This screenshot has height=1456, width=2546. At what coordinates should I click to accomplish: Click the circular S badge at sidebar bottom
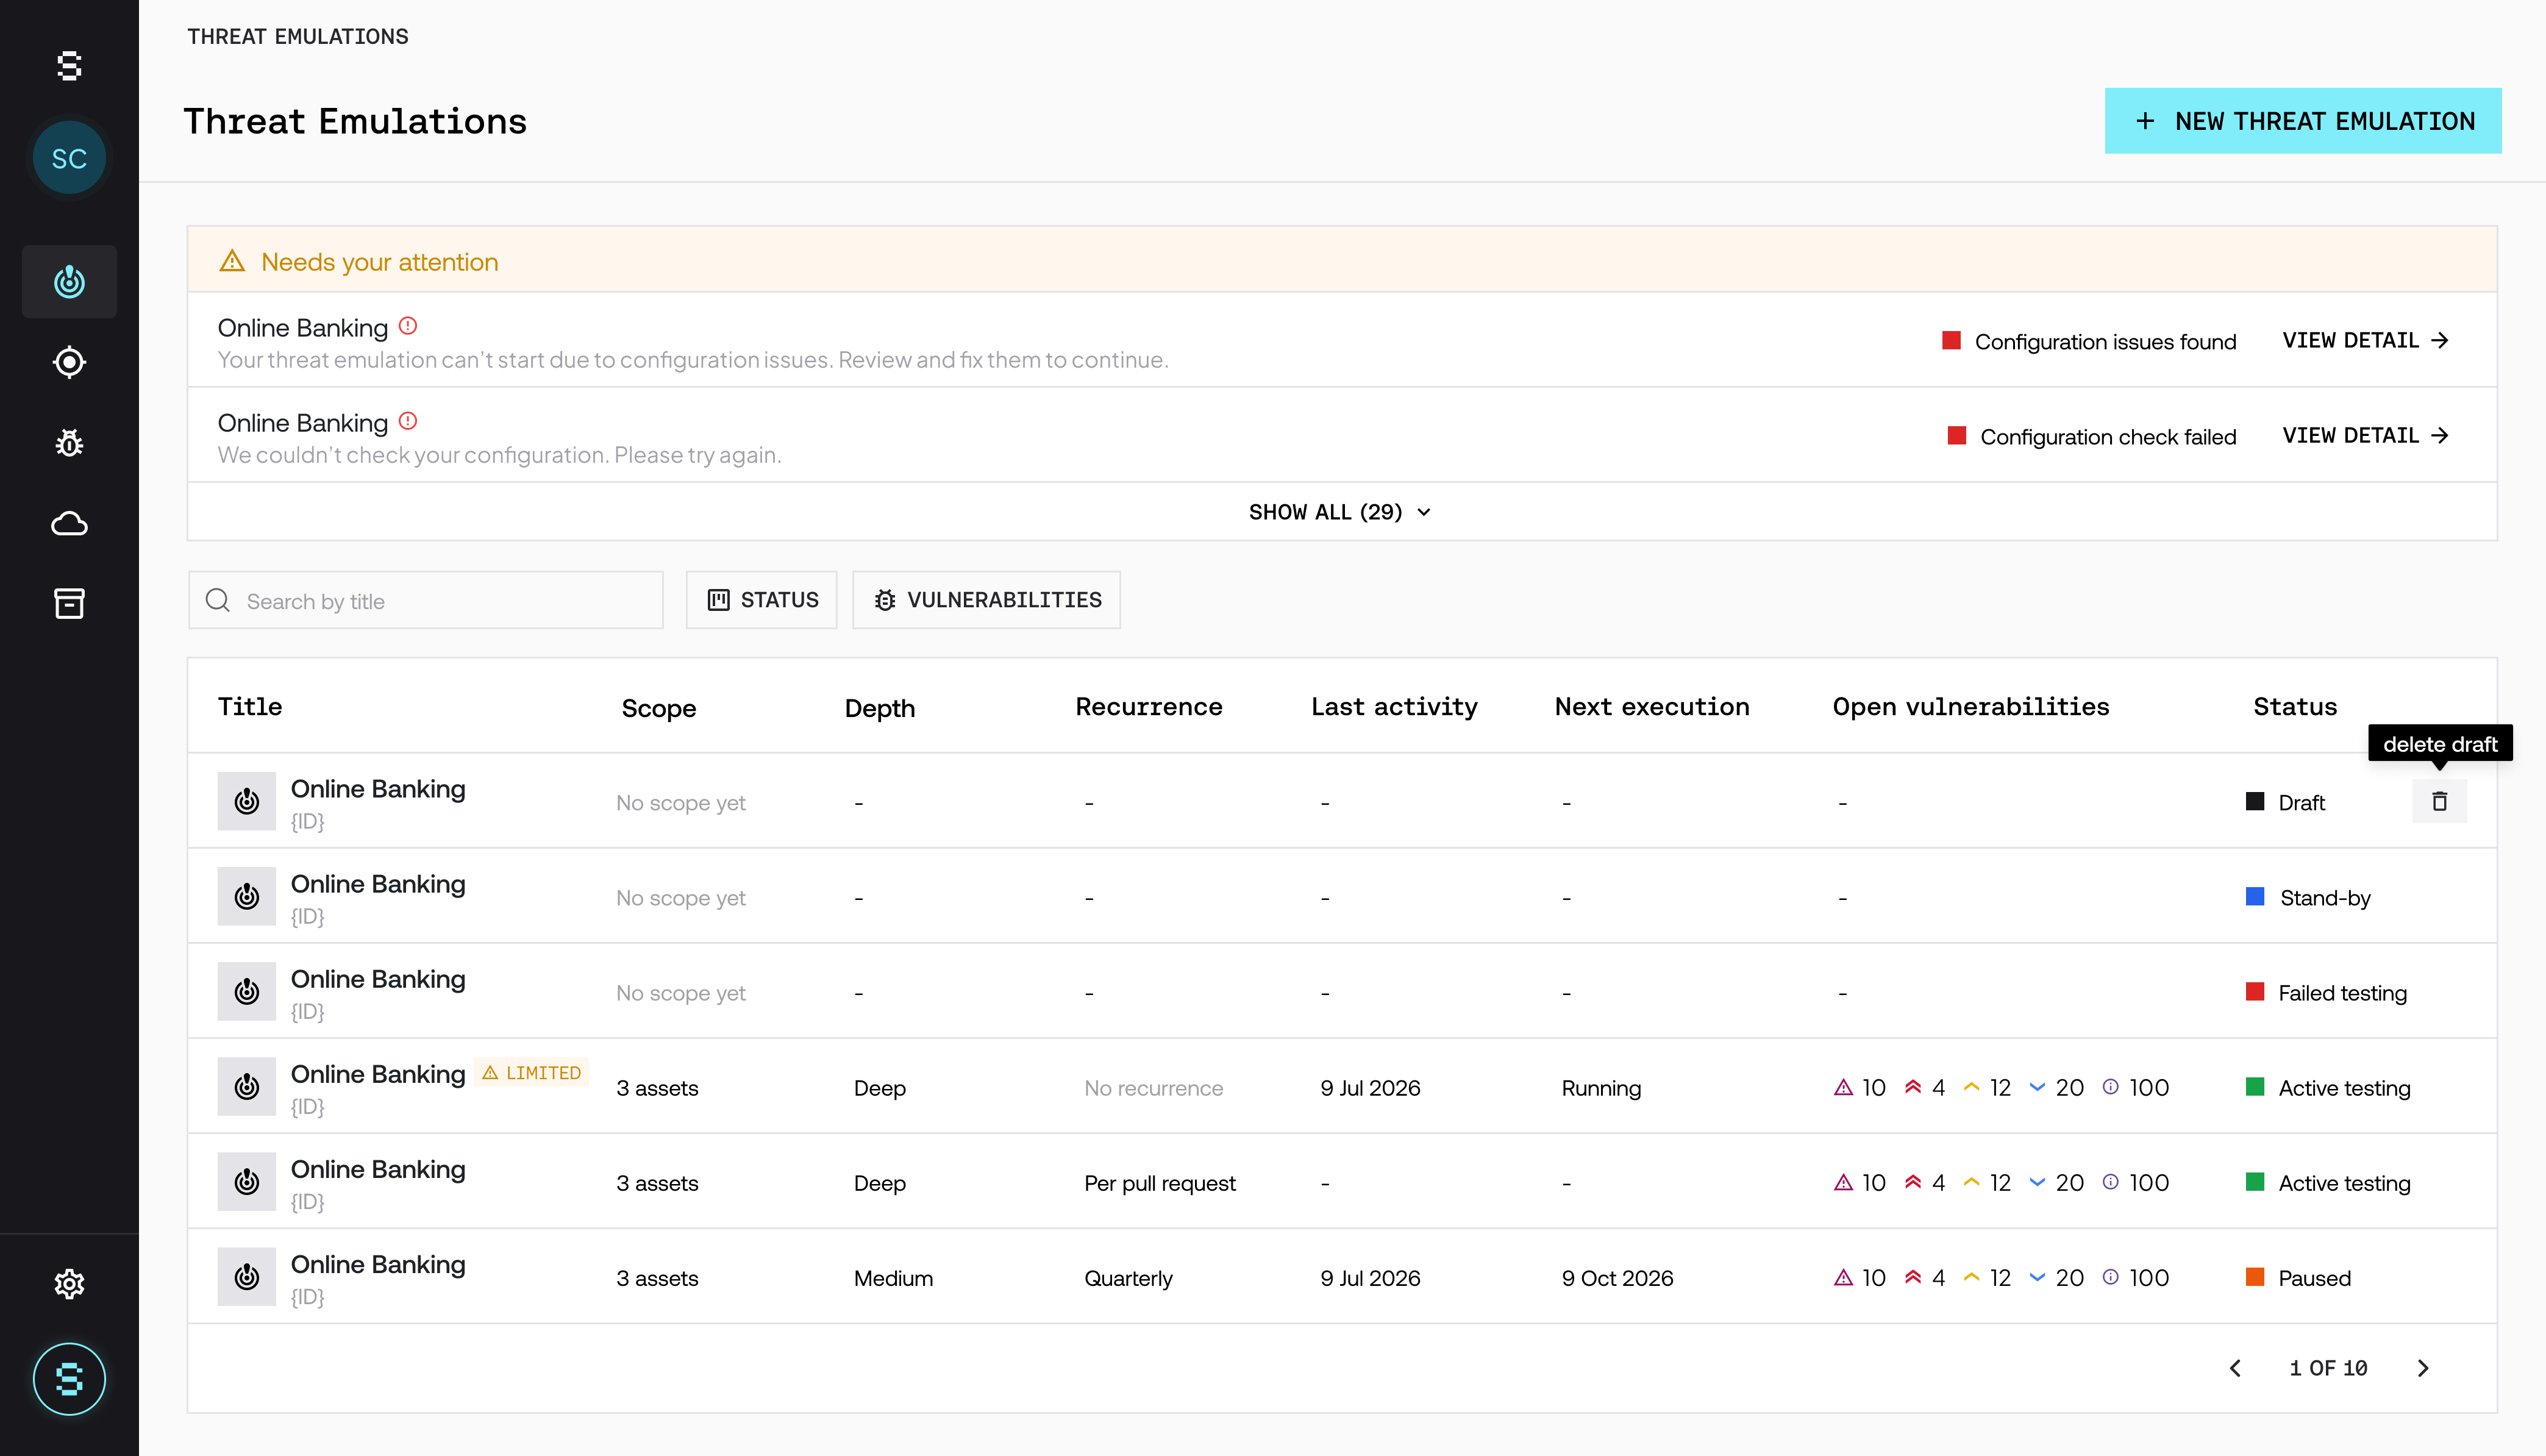69,1379
